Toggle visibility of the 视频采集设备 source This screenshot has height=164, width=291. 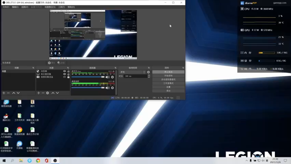pos(64,77)
